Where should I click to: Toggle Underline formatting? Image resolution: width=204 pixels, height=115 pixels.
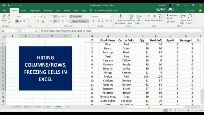tap(24, 21)
